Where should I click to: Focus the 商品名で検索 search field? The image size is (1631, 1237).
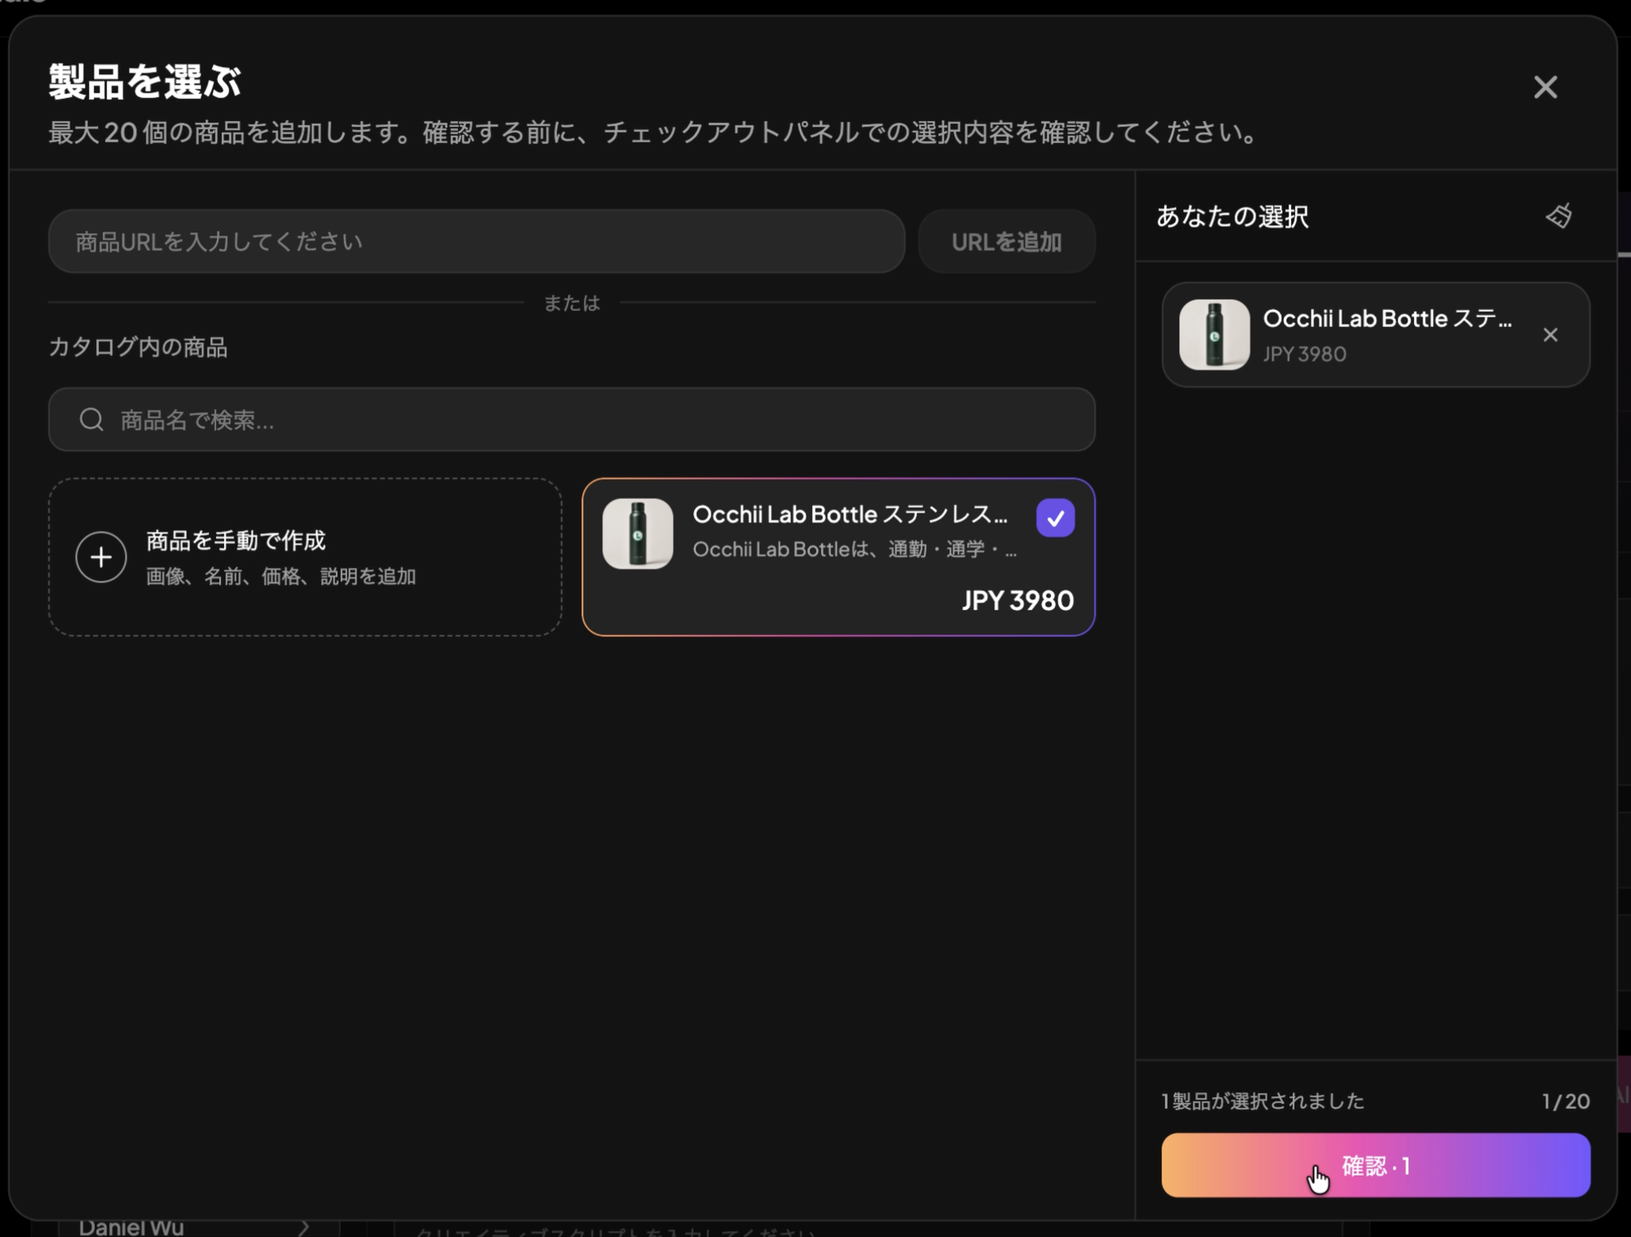point(572,419)
